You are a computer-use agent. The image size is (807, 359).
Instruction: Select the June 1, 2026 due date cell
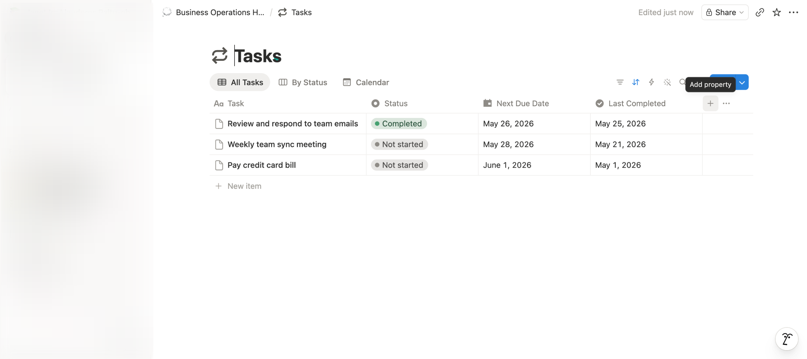(534, 165)
